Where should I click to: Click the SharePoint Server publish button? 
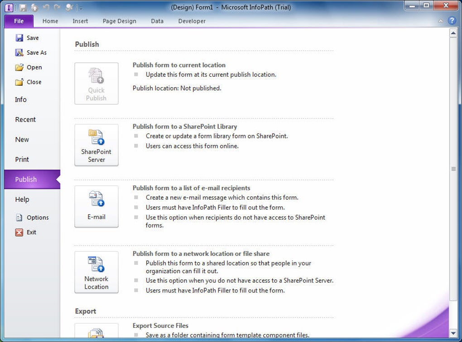tap(96, 145)
